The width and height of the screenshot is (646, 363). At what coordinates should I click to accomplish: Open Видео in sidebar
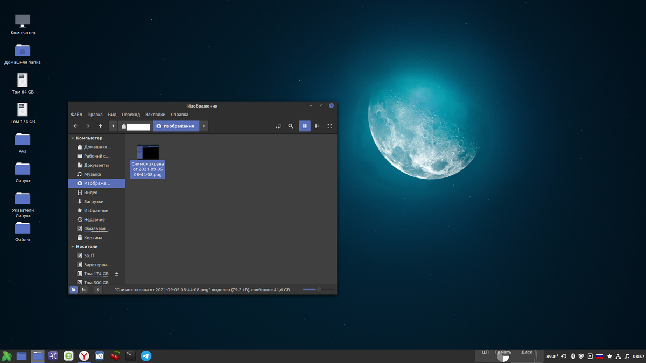point(97,193)
